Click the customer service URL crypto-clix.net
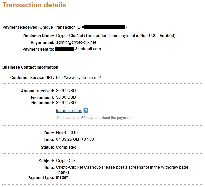This screenshot has height=187, width=205. [78, 77]
